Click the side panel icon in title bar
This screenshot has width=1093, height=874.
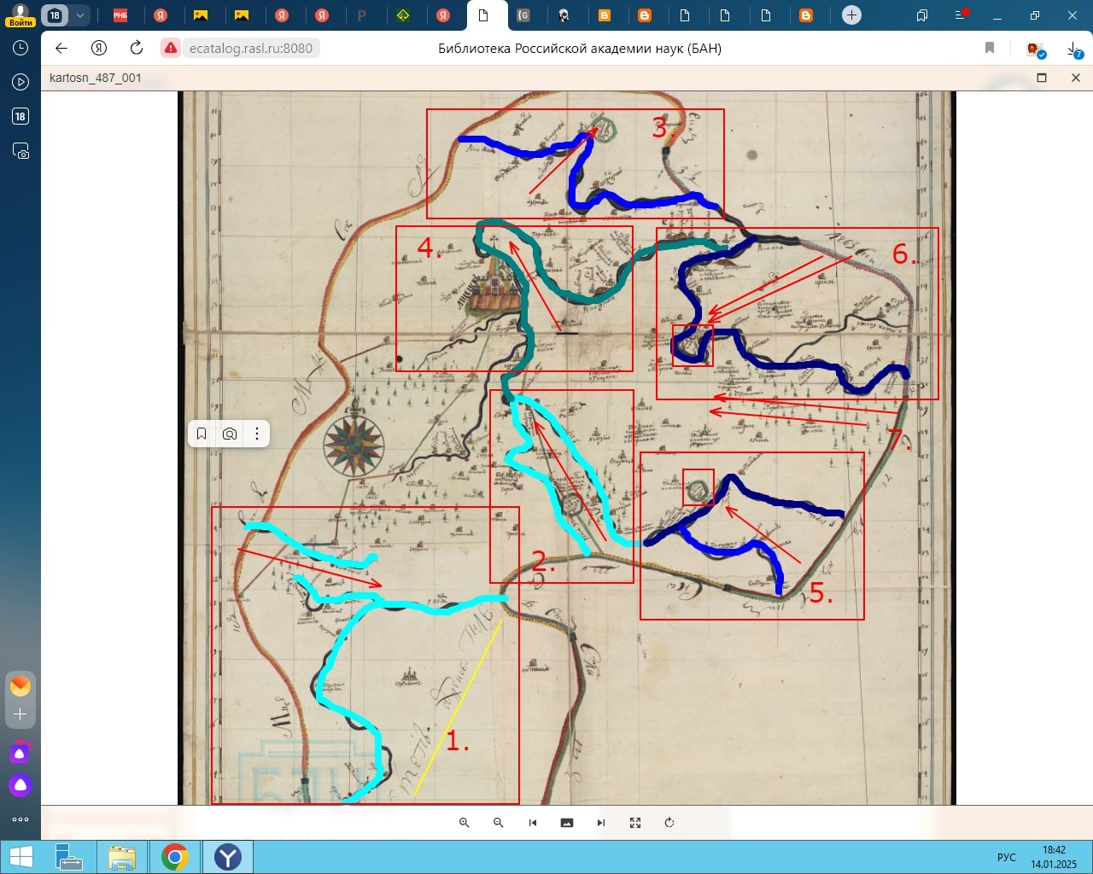pyautogui.click(x=921, y=15)
